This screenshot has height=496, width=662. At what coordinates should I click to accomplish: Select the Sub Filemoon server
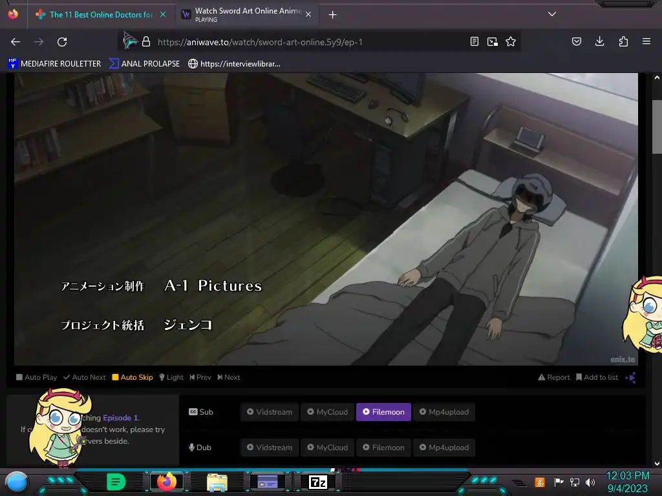(x=383, y=412)
